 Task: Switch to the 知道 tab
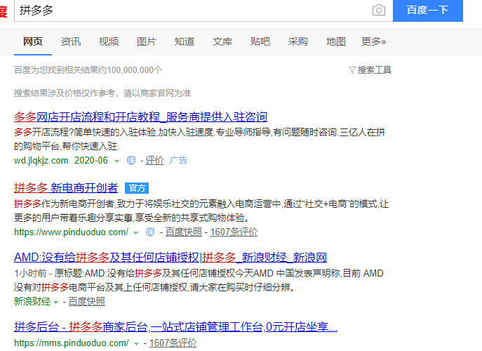click(185, 41)
